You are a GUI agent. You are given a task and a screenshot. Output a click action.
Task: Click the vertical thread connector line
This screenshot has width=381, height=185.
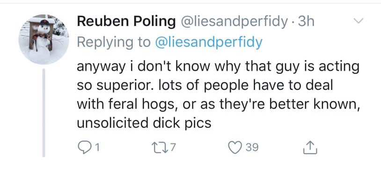44,113
